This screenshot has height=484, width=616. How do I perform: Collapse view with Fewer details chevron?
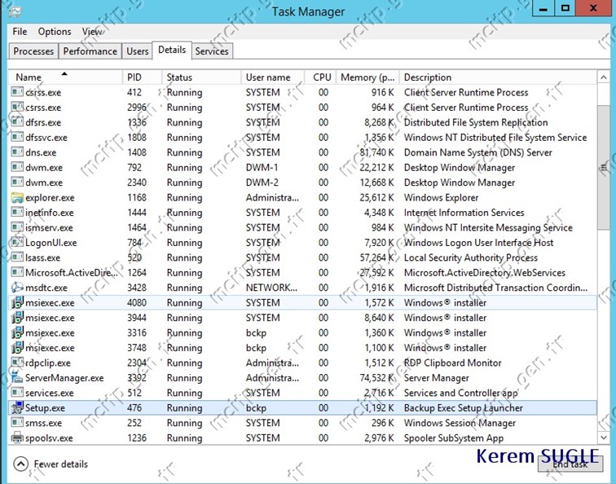click(x=20, y=464)
